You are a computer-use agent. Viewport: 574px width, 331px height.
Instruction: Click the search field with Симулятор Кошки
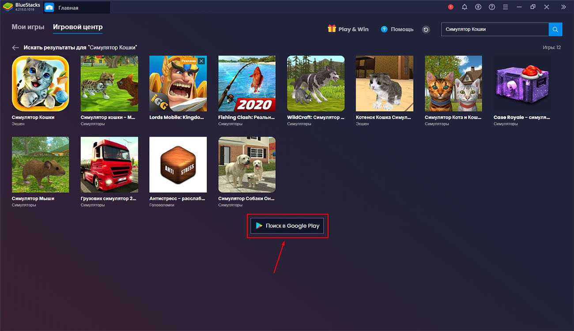495,29
